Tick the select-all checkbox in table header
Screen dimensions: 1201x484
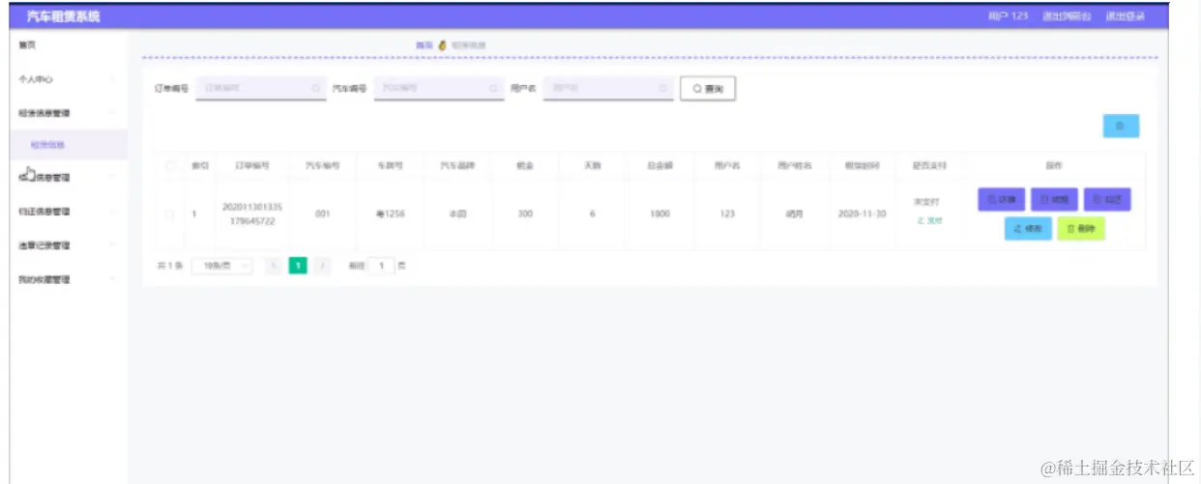coord(170,166)
